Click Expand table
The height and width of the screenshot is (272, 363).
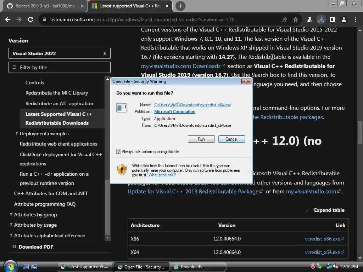pos(329,210)
